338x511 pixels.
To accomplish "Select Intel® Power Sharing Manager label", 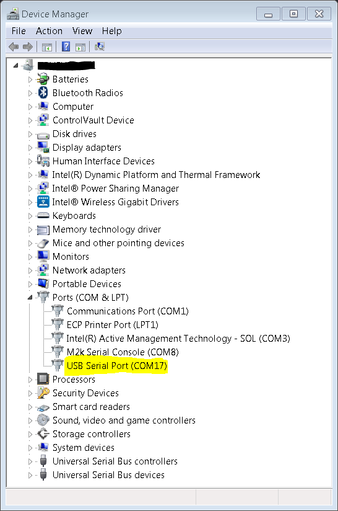I will (x=116, y=189).
